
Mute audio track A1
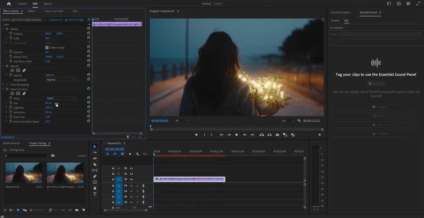(x=131, y=185)
